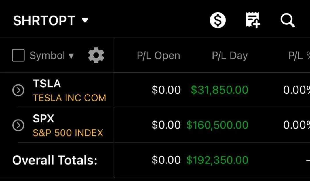The height and width of the screenshot is (181, 310).
Task: Tap the TESLA INC COM description
Action: point(69,98)
